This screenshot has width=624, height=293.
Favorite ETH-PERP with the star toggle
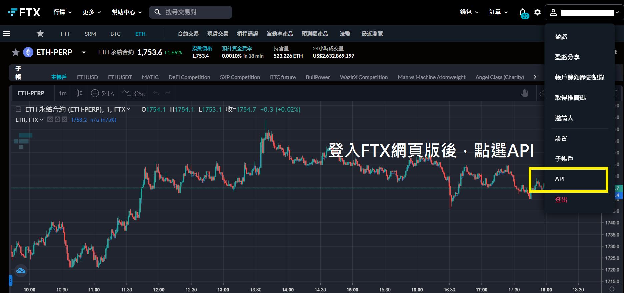click(15, 52)
